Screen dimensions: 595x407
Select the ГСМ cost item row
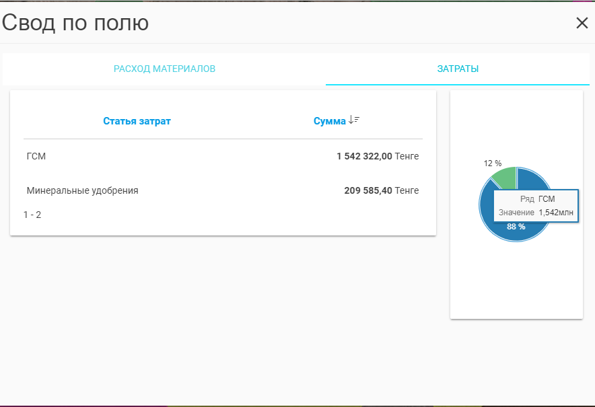click(x=36, y=156)
